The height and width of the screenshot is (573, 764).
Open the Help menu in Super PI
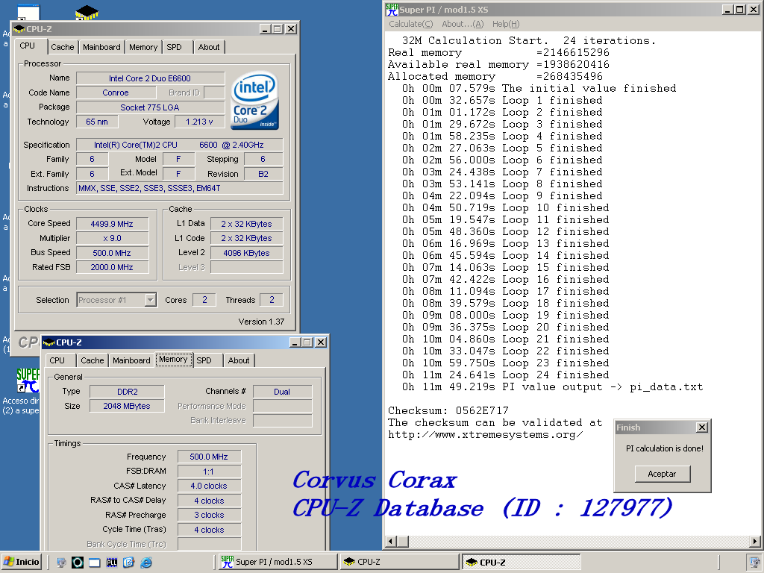(505, 24)
